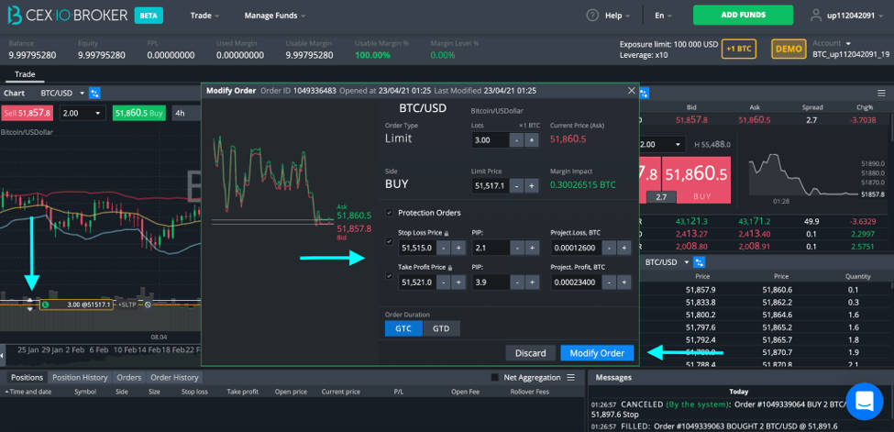Increase Project Loss BTC with plus button
The image size is (894, 432).
pyautogui.click(x=624, y=248)
